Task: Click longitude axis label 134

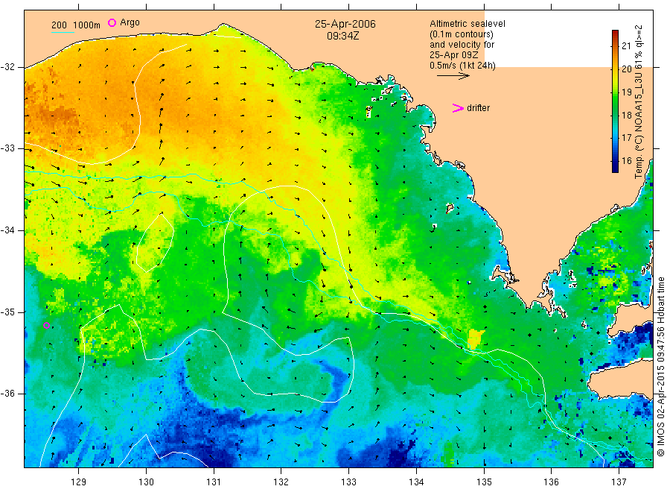Action: [416, 482]
